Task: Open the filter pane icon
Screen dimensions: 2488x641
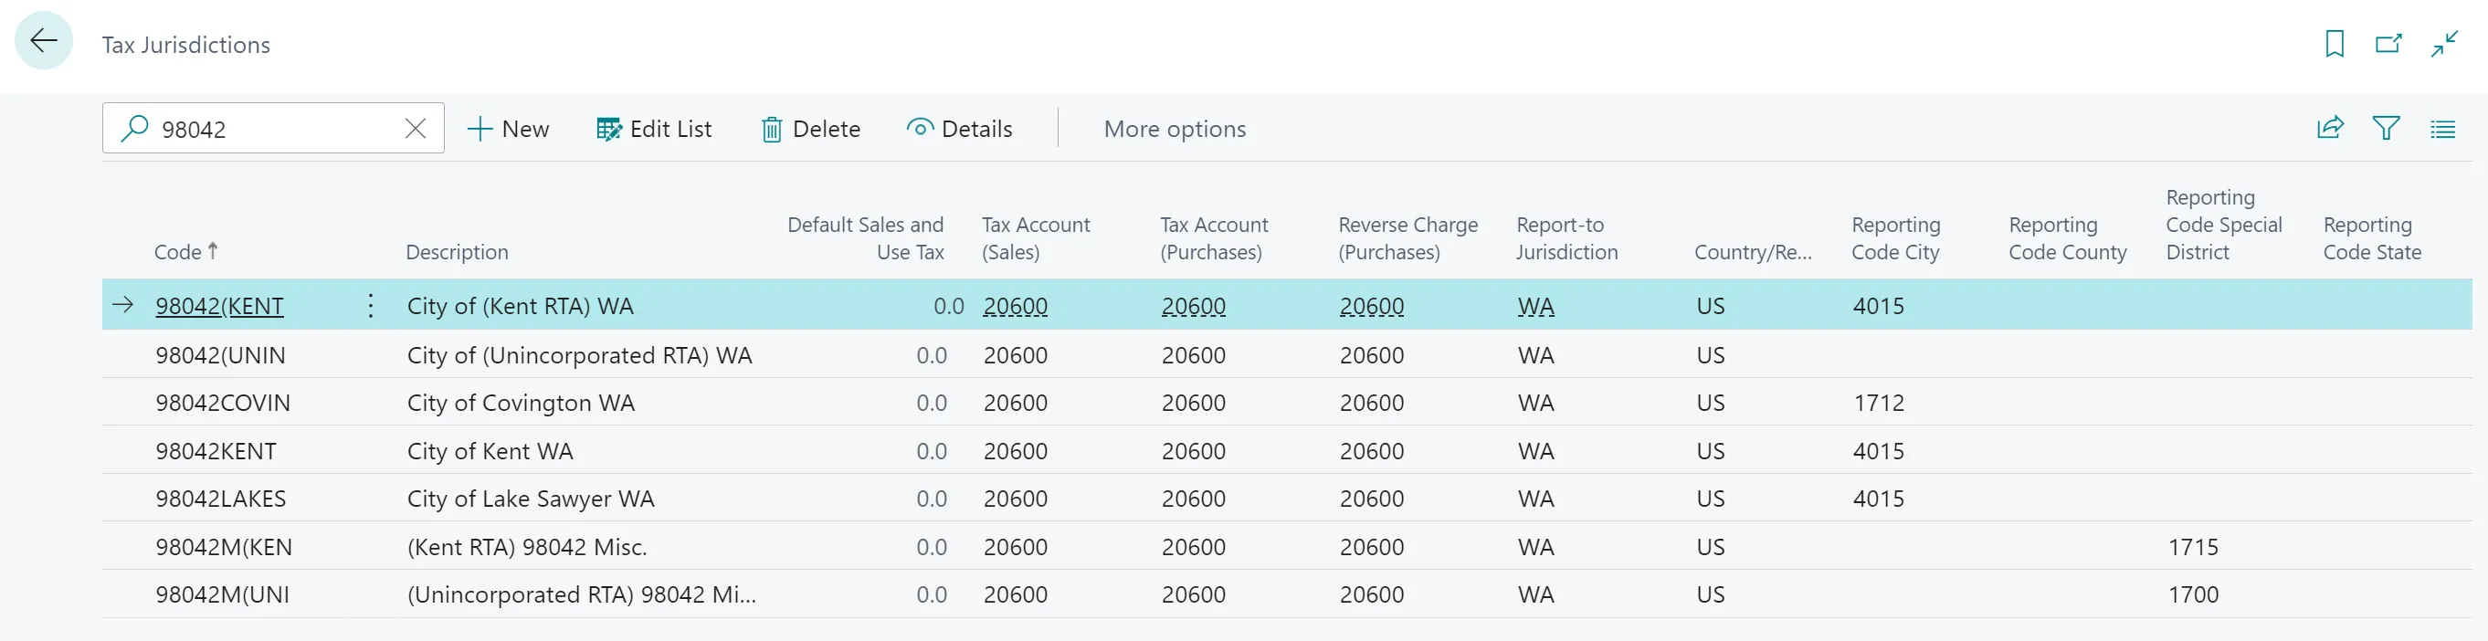Action: pos(2386,128)
